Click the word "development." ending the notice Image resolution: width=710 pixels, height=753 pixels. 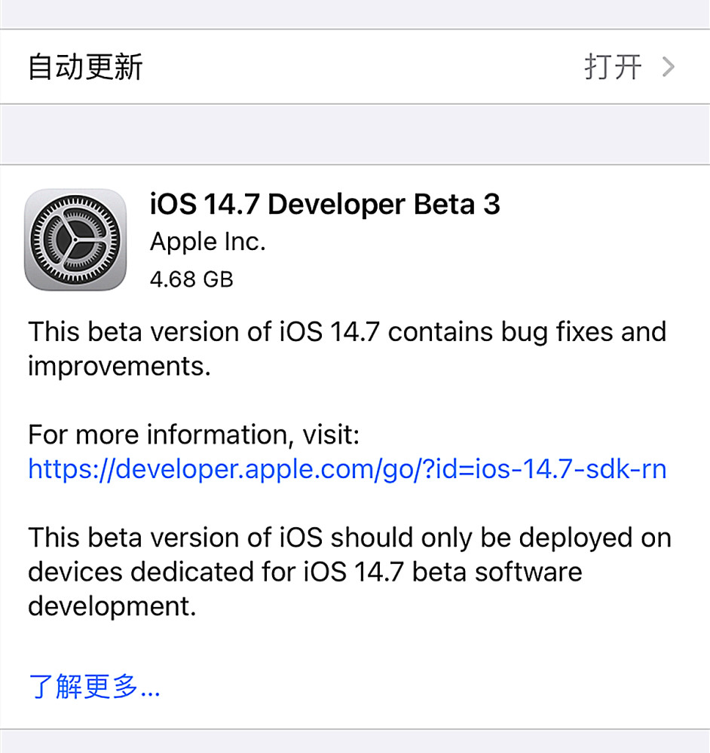click(x=112, y=606)
